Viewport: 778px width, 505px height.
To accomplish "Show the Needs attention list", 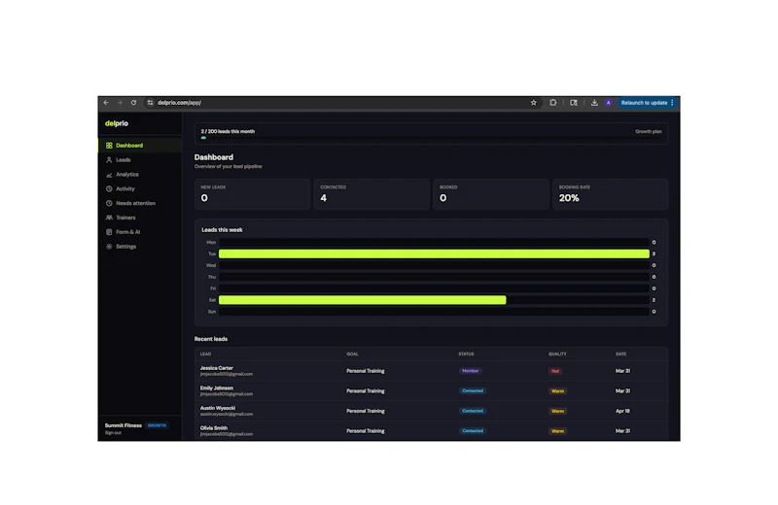I will coord(140,203).
